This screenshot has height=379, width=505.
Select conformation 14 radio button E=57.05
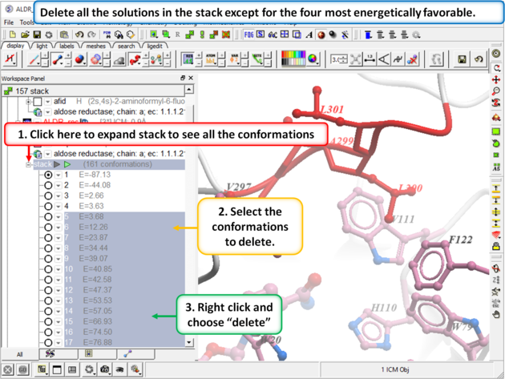[48, 311]
